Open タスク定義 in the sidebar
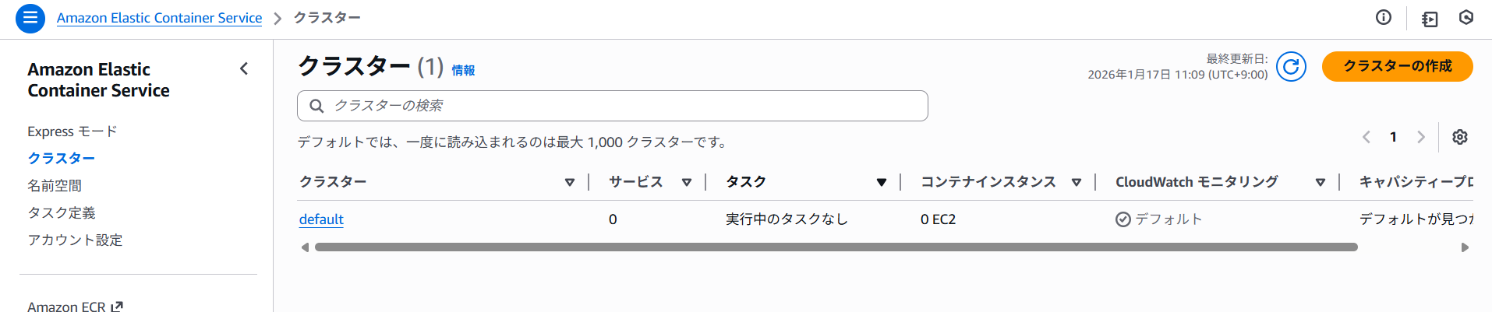 pyautogui.click(x=62, y=213)
